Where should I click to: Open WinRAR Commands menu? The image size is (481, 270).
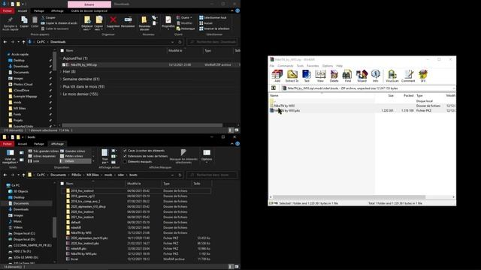[x=286, y=66]
